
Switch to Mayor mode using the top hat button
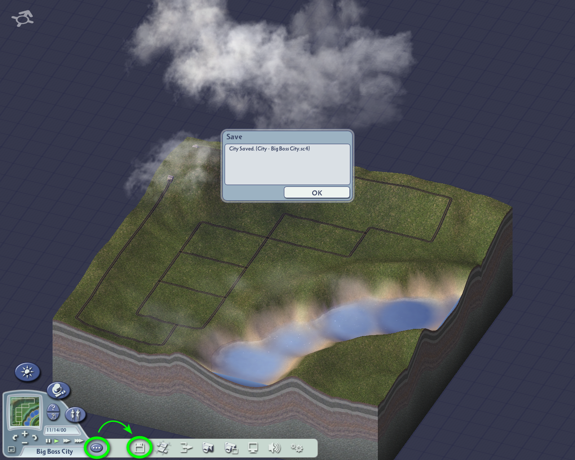pyautogui.click(x=59, y=390)
